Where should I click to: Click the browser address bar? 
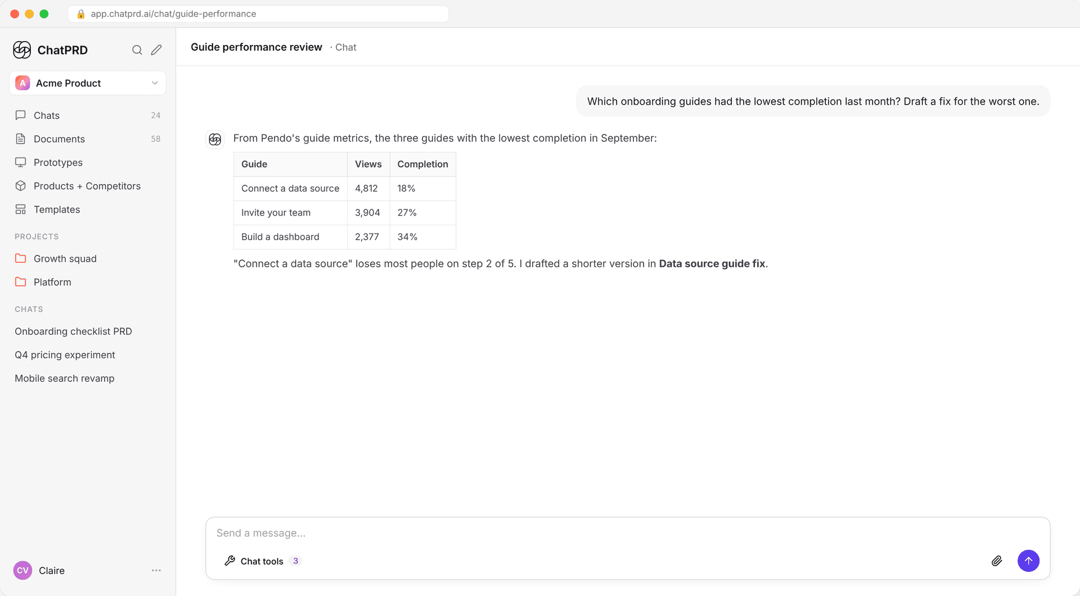click(258, 14)
